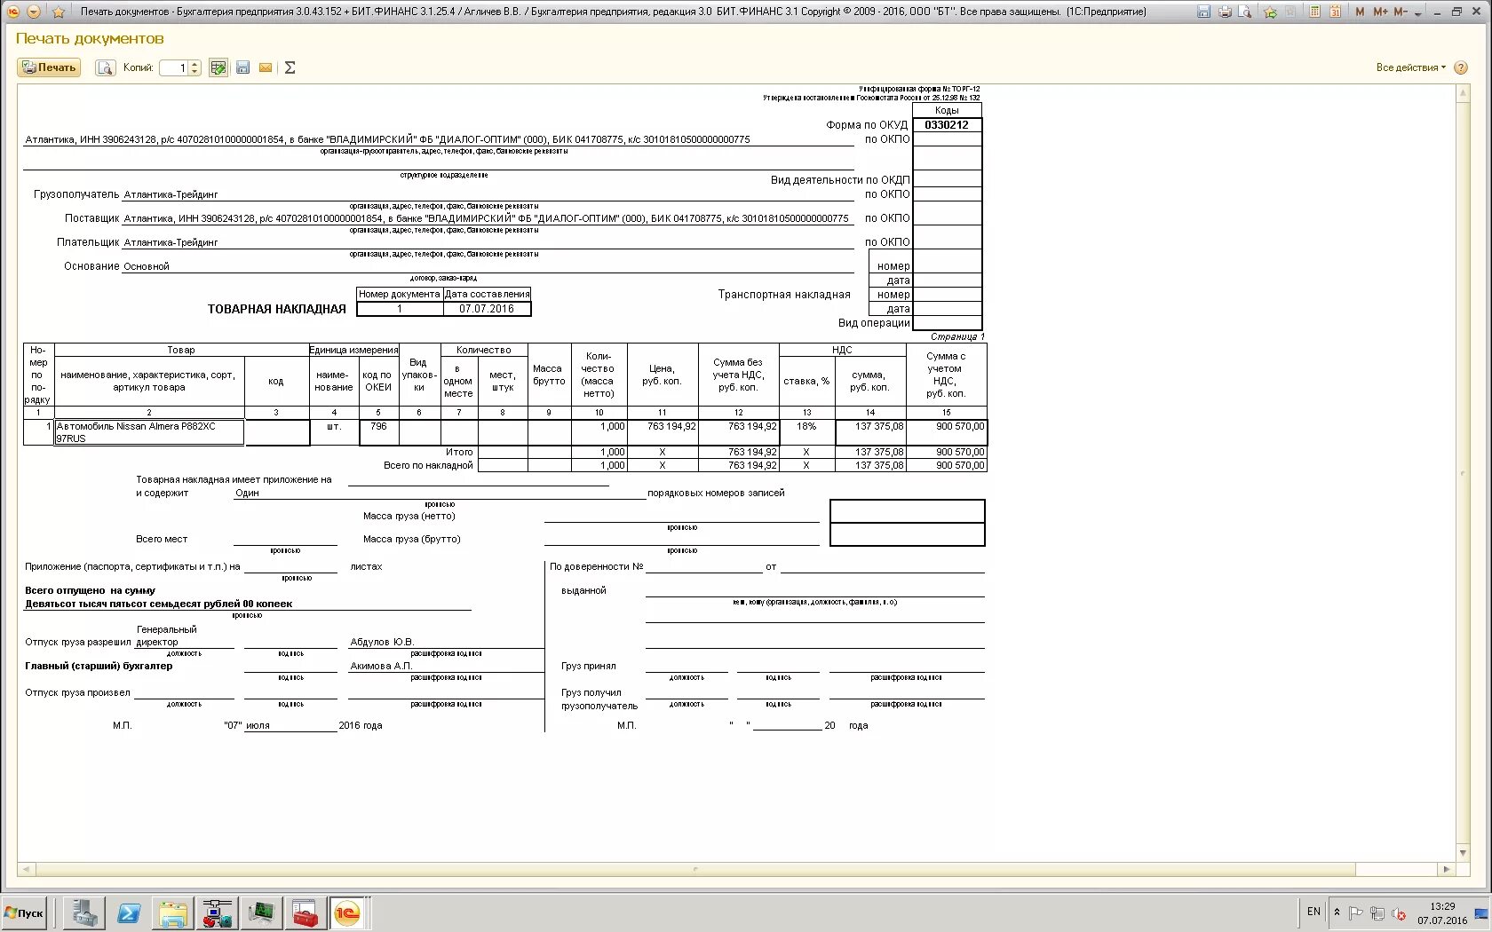Click the accountant name Акимова А.П.
Viewport: 1492px width, 932px height.
click(x=381, y=666)
